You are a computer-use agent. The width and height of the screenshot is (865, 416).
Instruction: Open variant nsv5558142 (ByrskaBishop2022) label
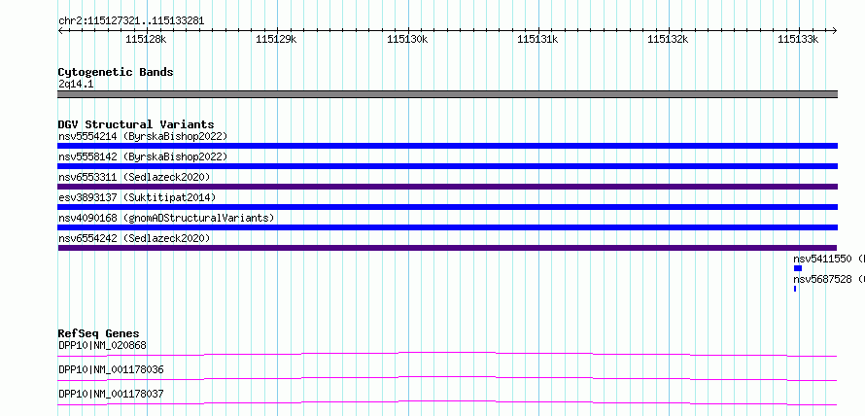pos(143,156)
